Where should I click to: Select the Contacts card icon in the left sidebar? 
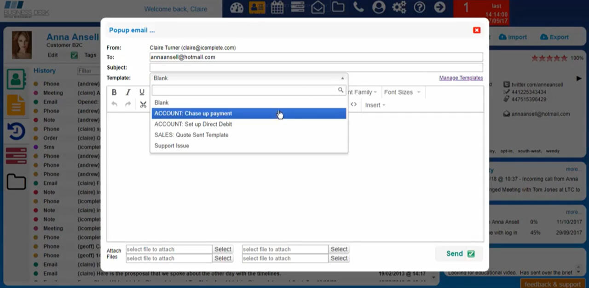click(x=16, y=79)
